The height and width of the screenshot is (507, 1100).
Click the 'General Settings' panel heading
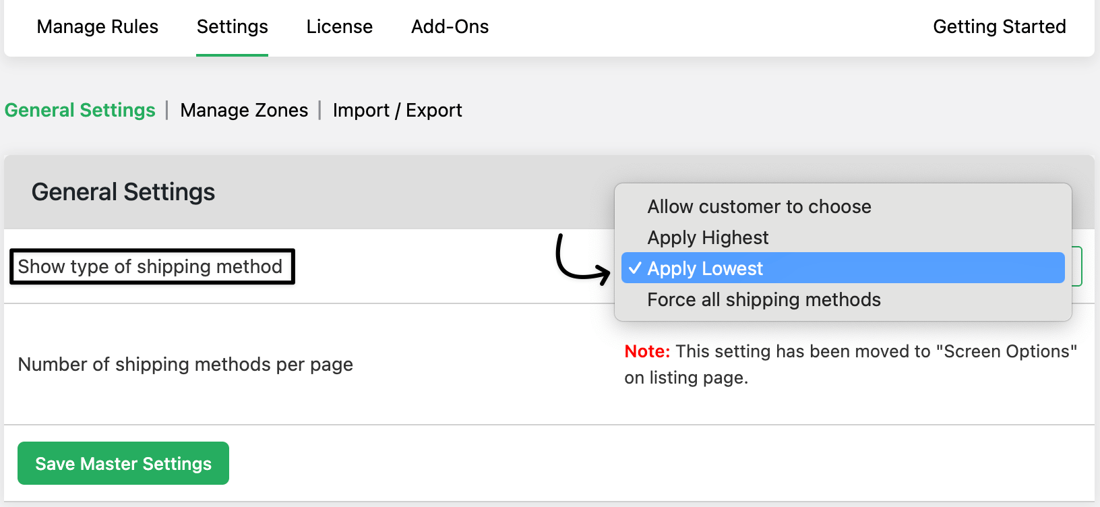pos(123,192)
